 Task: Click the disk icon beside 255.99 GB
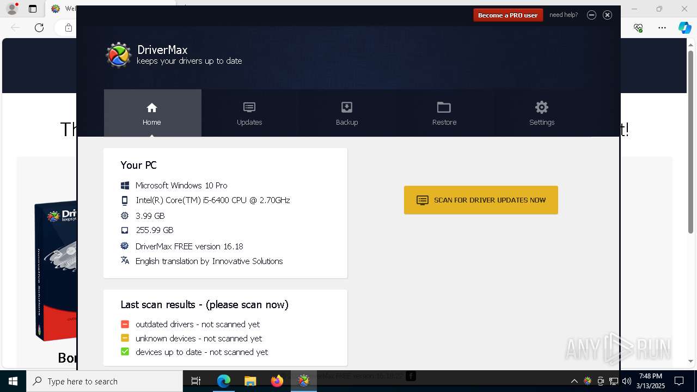[x=125, y=230]
